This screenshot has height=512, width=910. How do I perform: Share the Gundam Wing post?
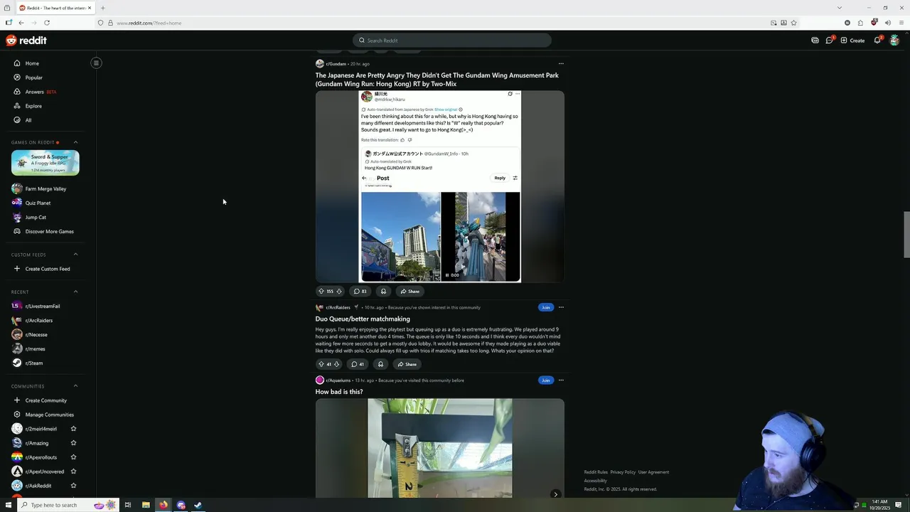[x=409, y=291]
